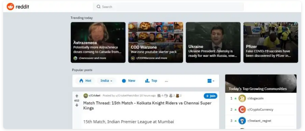Click the New starburst icon
Screen dimensions: 305x131
tap(124, 81)
